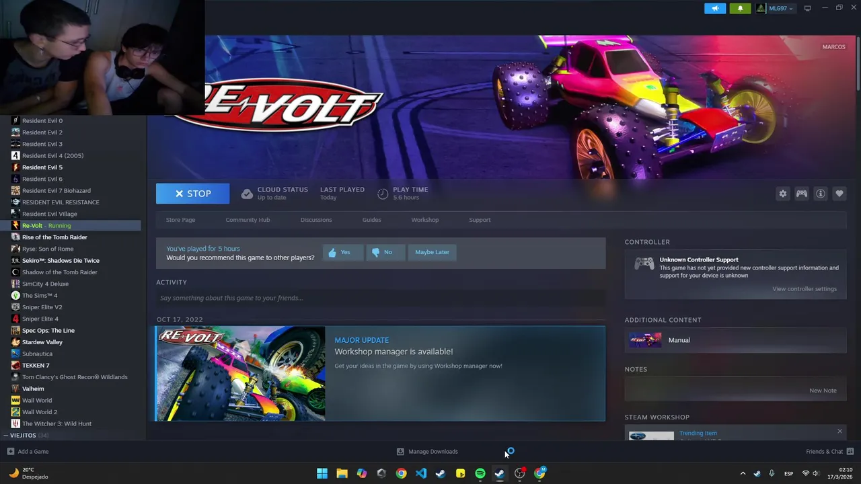
Task: Open the Guides tab
Action: [x=371, y=220]
